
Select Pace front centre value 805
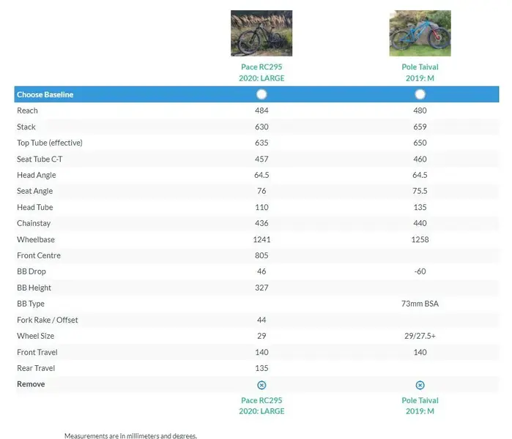[x=261, y=255]
